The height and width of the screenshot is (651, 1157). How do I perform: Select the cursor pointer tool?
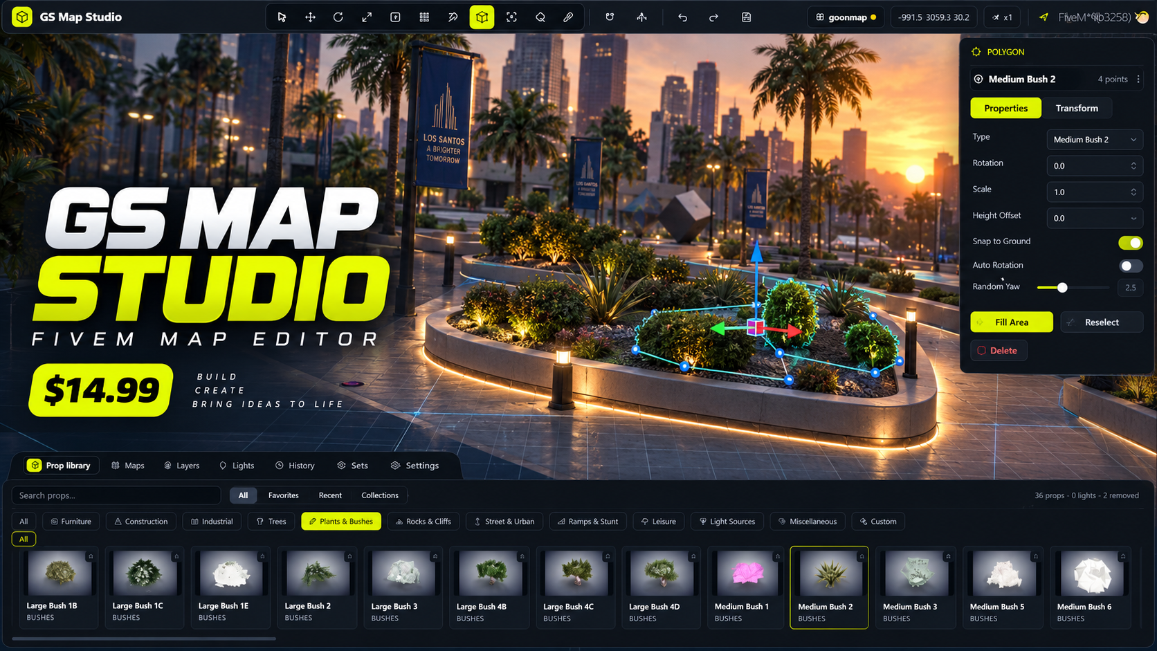click(282, 17)
